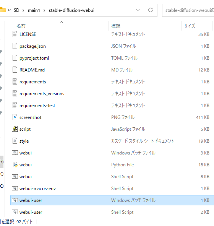
Task: Click the PNG ファイル type cell
Action: [x=123, y=117]
